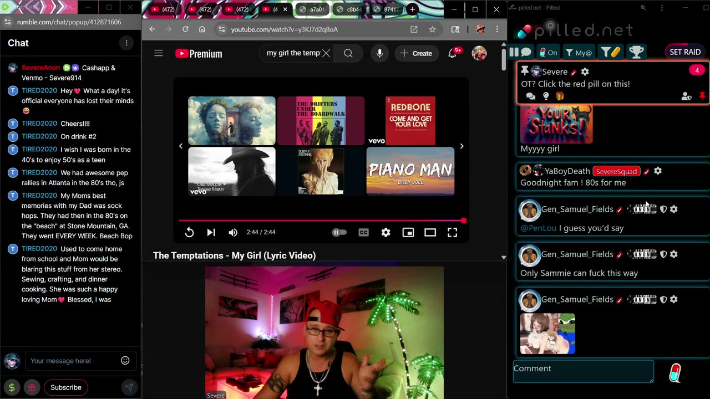Image resolution: width=710 pixels, height=399 pixels.
Task: Show previous end-screen suggestions
Action: tap(181, 146)
